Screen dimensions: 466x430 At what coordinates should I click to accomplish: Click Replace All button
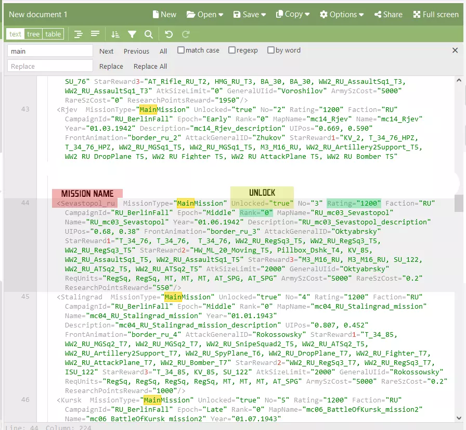point(150,66)
